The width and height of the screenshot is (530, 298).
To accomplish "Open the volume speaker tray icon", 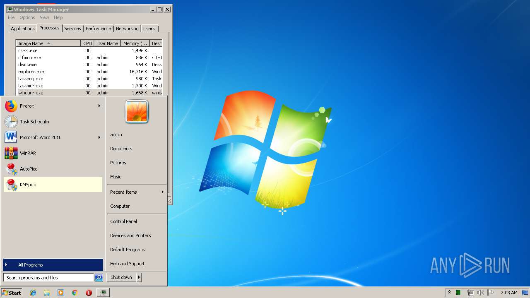I will [x=480, y=293].
